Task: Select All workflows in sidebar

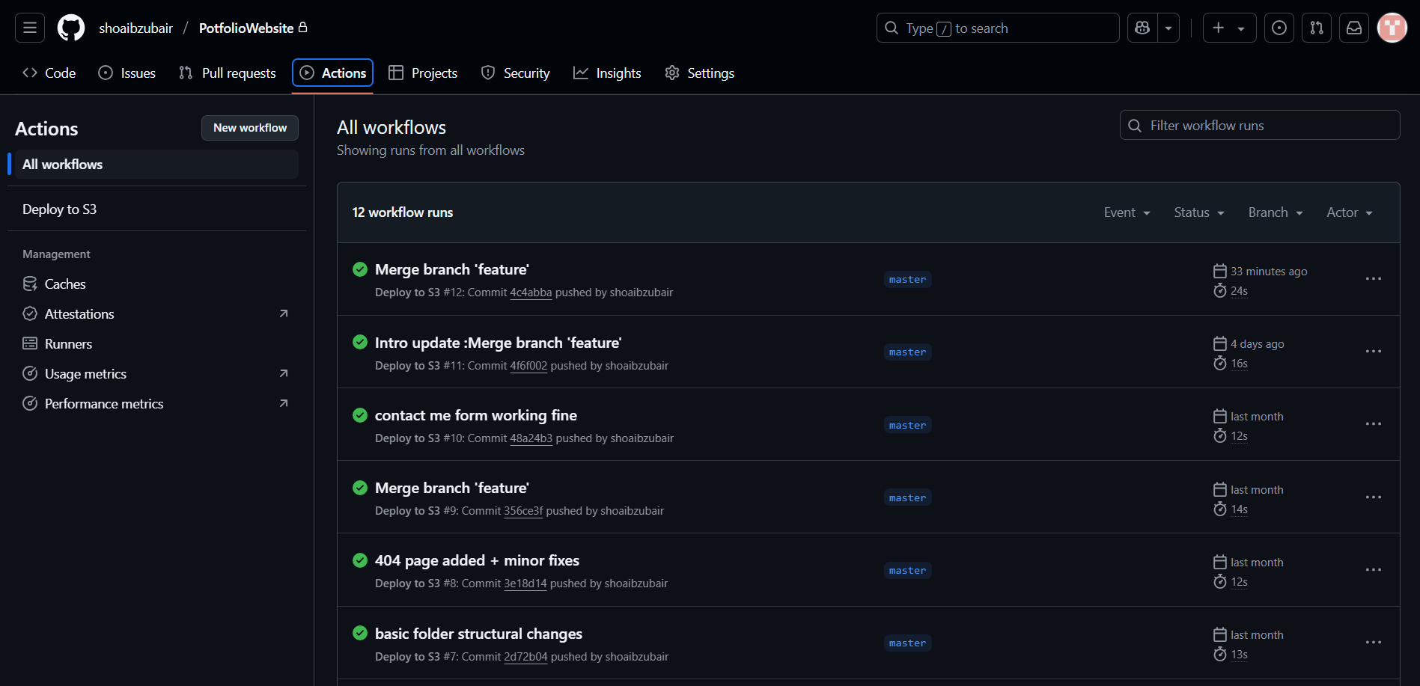Action: coord(156,164)
